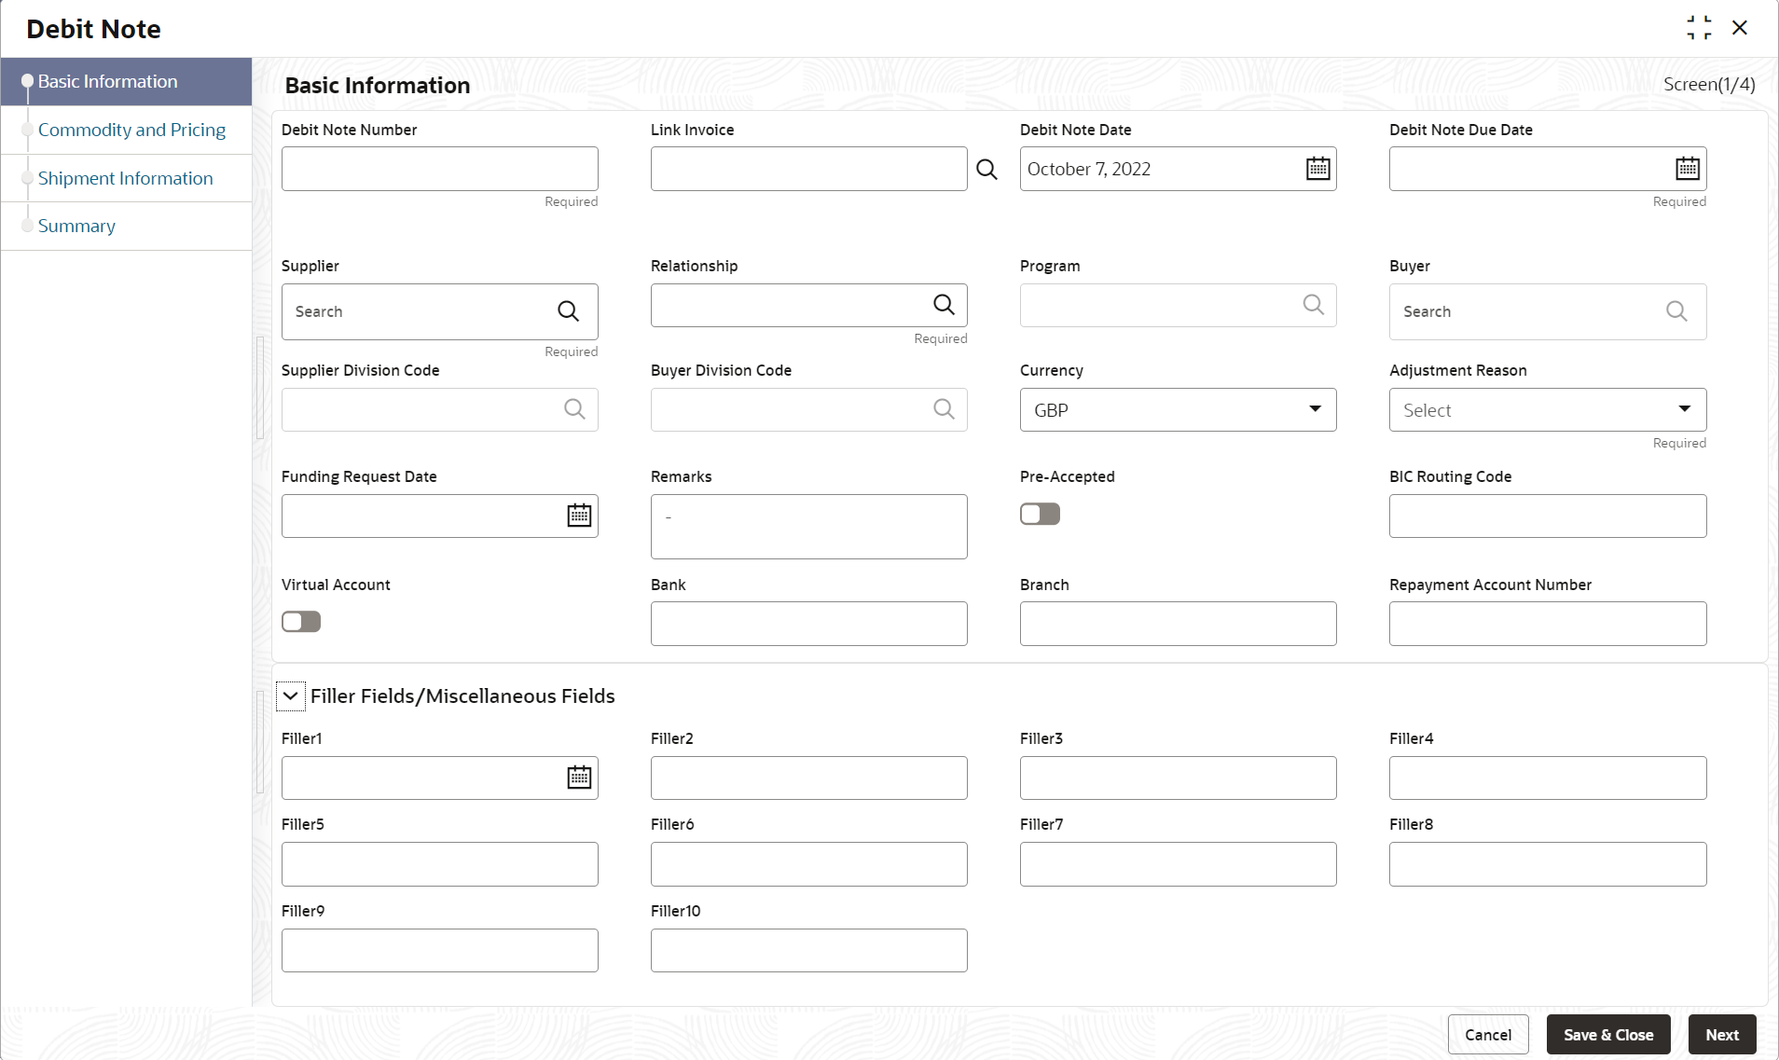The height and width of the screenshot is (1060, 1779).
Task: Open the Summary step
Action: tap(76, 226)
